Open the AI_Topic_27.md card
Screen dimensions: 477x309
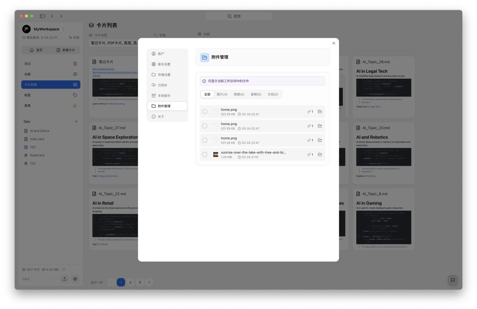point(114,153)
